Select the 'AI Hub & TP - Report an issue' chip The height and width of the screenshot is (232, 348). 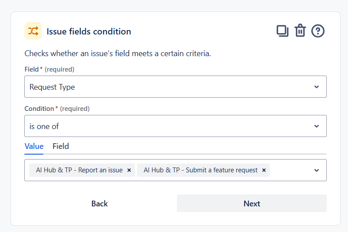[x=79, y=170]
